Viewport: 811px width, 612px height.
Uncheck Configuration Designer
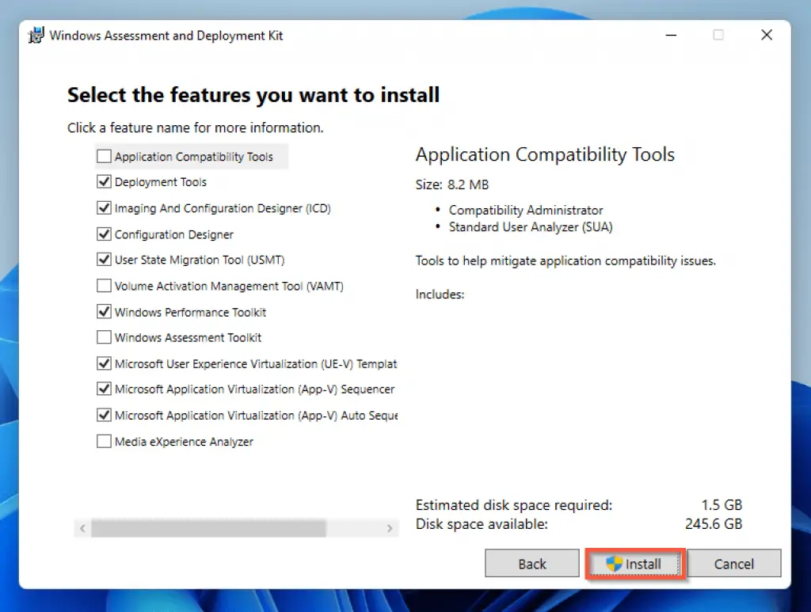[x=104, y=234]
